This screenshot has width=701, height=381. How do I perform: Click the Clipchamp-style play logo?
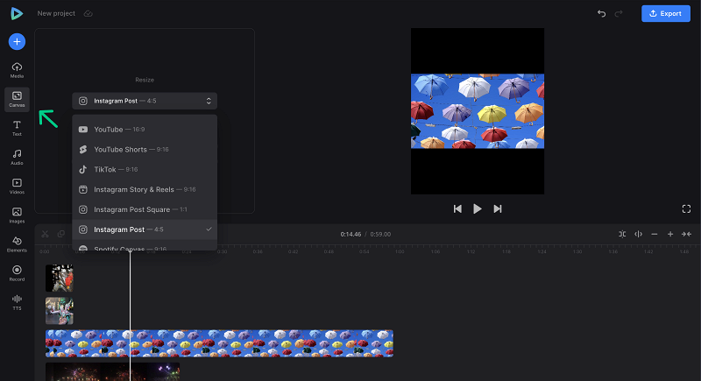click(x=17, y=13)
